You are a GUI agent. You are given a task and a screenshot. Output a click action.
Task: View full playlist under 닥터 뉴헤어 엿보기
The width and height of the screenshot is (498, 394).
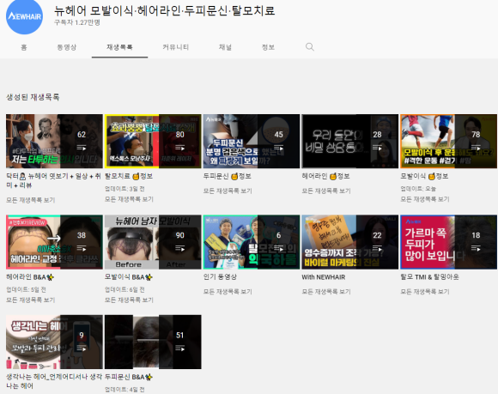pos(31,200)
